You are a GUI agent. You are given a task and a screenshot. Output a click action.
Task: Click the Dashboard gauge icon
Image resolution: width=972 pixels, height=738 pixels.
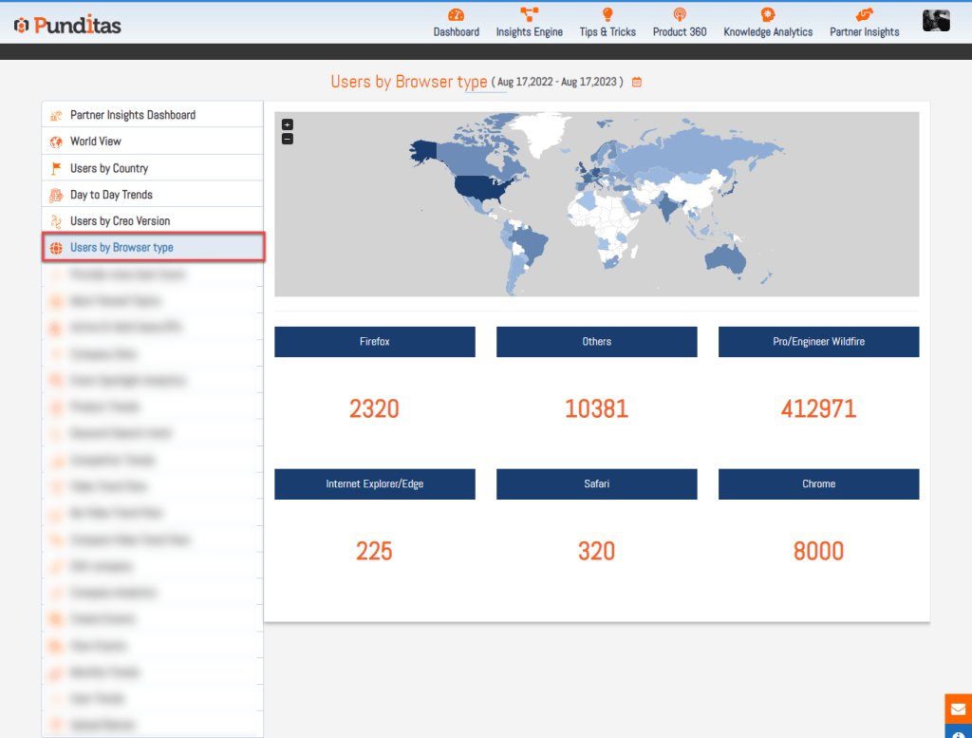[x=456, y=14]
